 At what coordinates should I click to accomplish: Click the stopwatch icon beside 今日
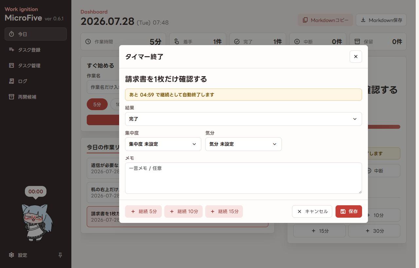11,34
